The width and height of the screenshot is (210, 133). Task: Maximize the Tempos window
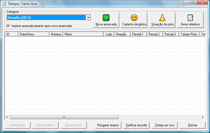pyautogui.click(x=193, y=3)
